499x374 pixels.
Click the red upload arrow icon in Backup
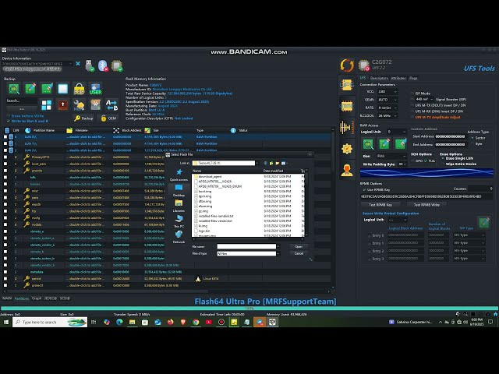[x=62, y=104]
